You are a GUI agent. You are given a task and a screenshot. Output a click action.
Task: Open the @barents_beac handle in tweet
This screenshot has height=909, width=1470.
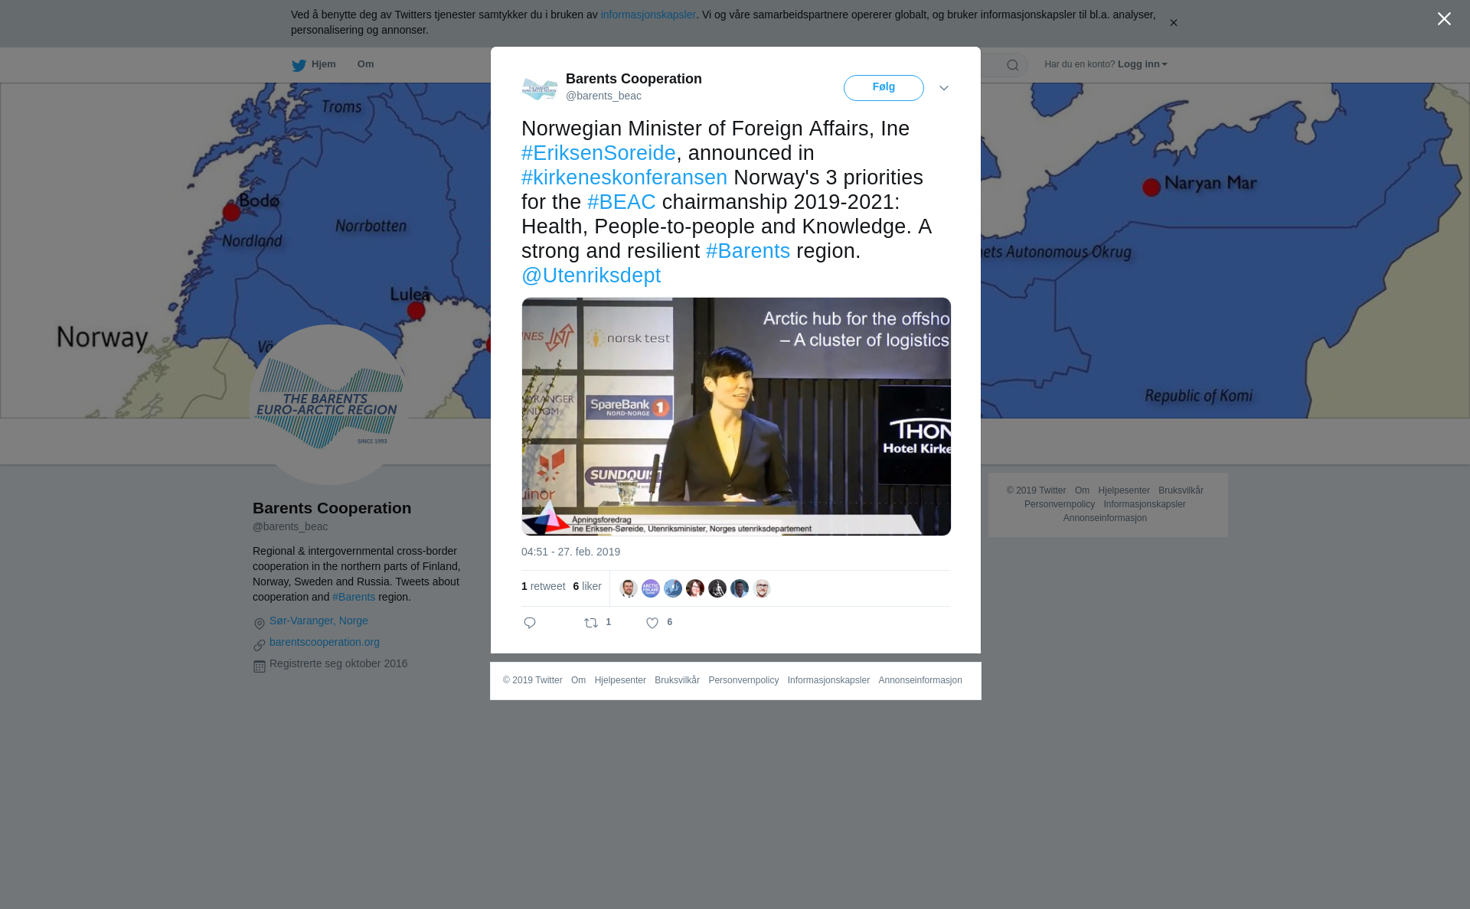pyautogui.click(x=603, y=96)
